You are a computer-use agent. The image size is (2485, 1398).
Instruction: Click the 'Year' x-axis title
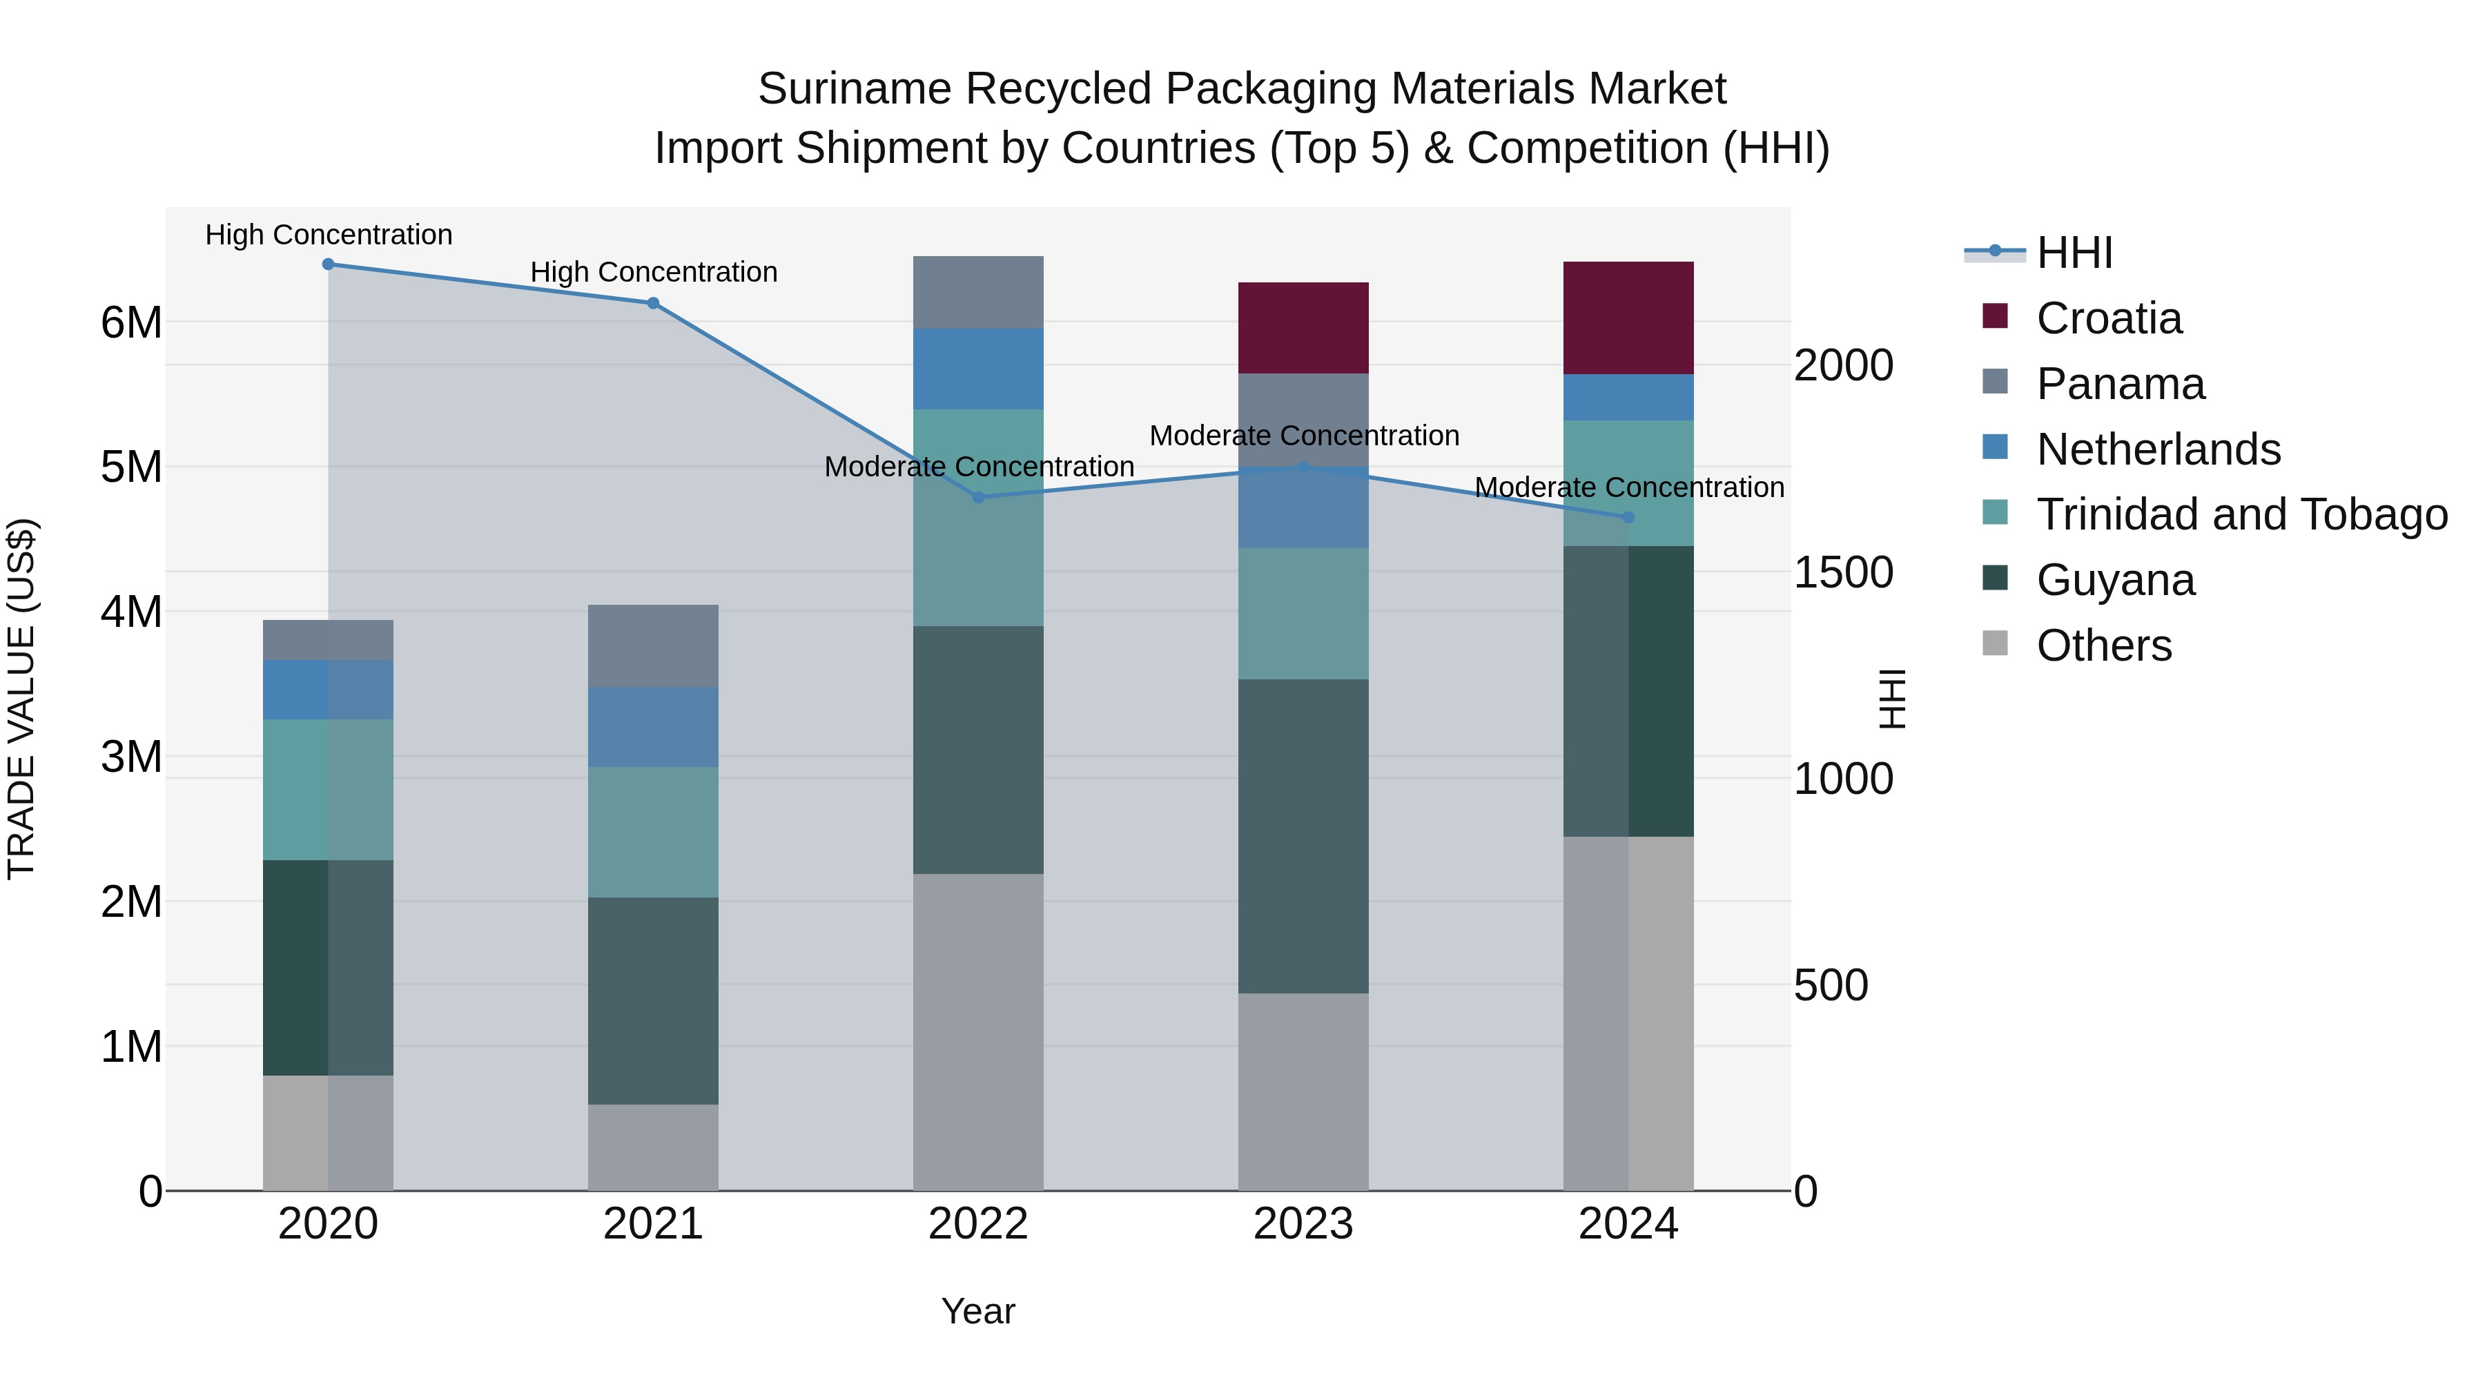978,1311
